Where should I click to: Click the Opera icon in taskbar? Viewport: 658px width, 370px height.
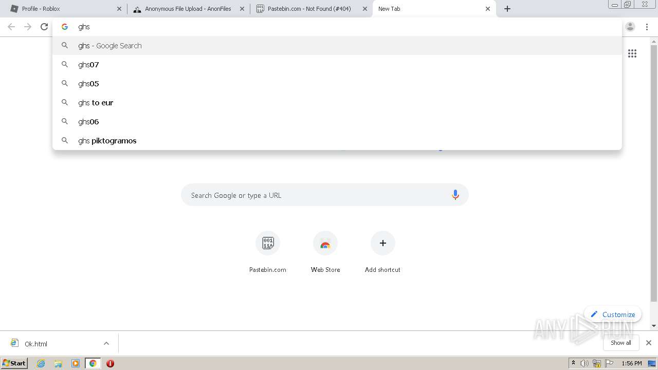click(x=110, y=363)
